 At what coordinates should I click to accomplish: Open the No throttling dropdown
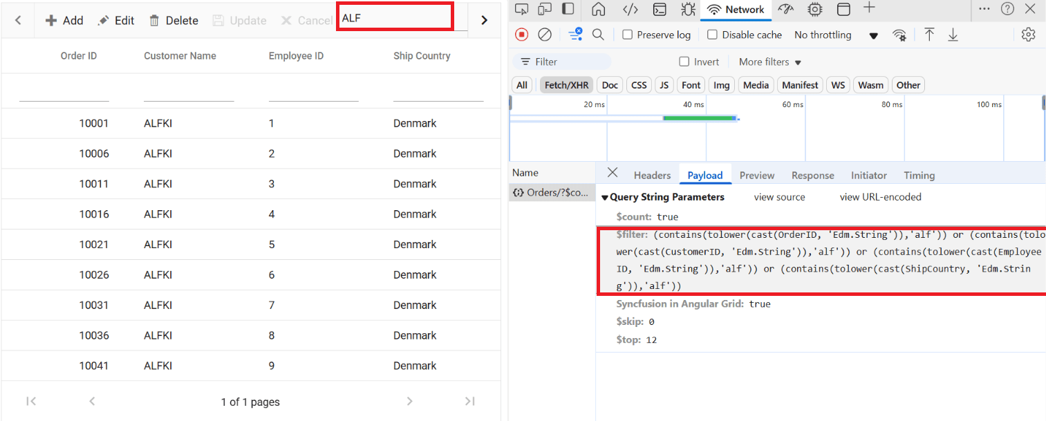pos(836,35)
